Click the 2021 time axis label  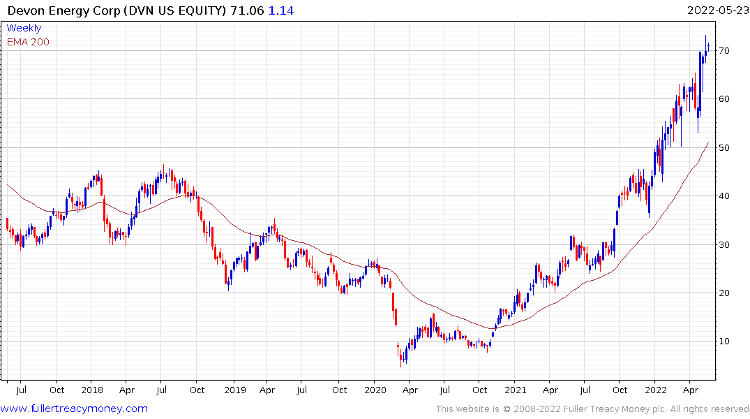tap(515, 390)
